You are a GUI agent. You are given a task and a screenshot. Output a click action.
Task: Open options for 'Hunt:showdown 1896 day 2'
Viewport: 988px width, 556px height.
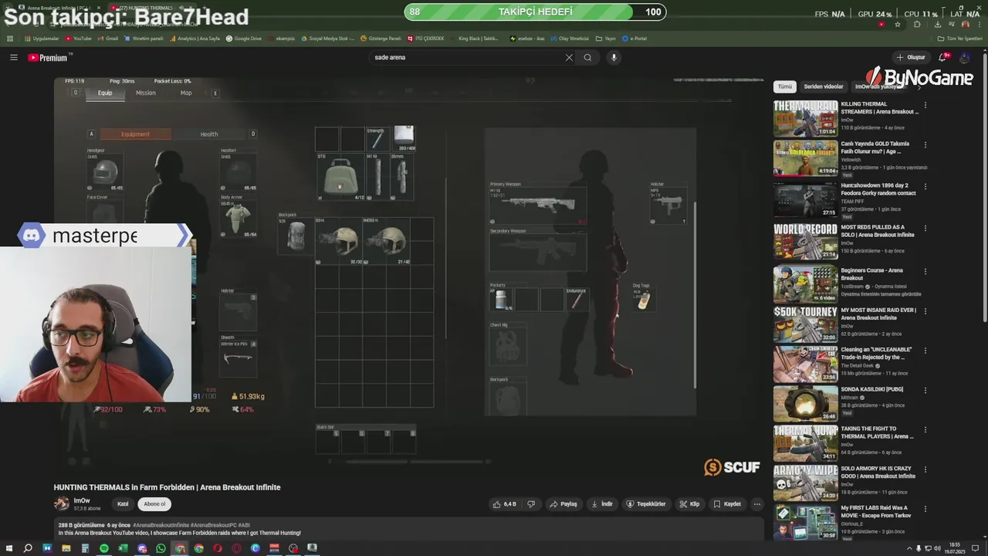925,186
